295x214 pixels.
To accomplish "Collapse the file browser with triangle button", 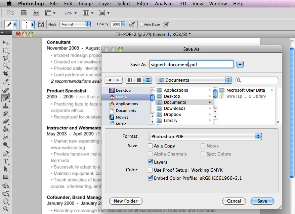I will [x=240, y=64].
